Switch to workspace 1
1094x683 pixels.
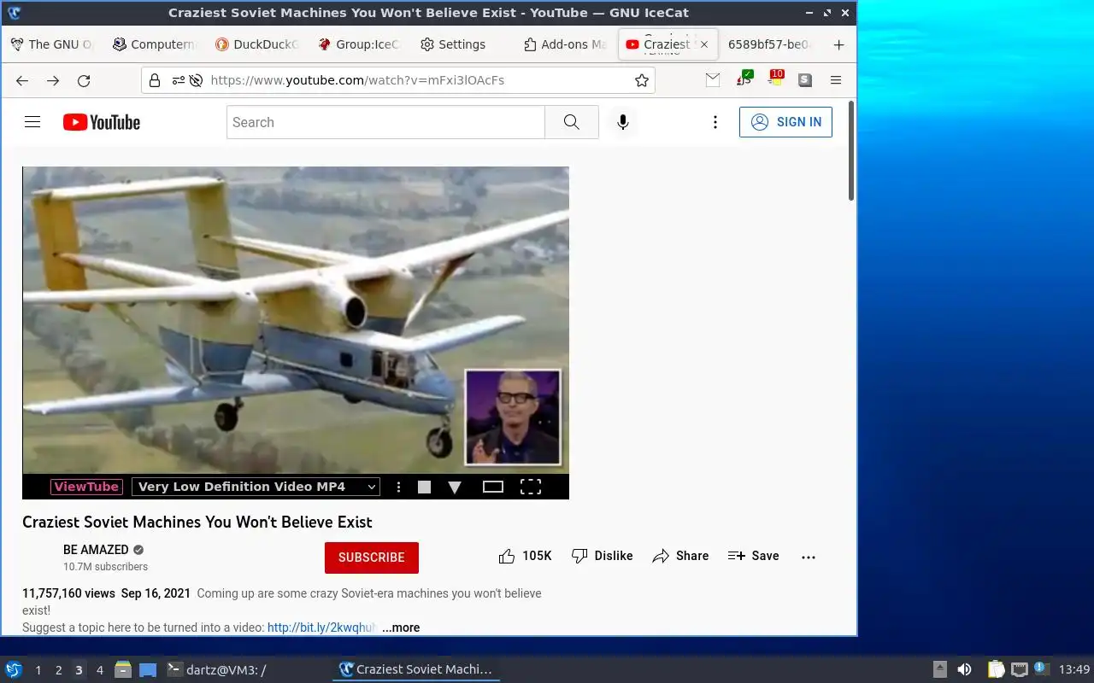(38, 670)
